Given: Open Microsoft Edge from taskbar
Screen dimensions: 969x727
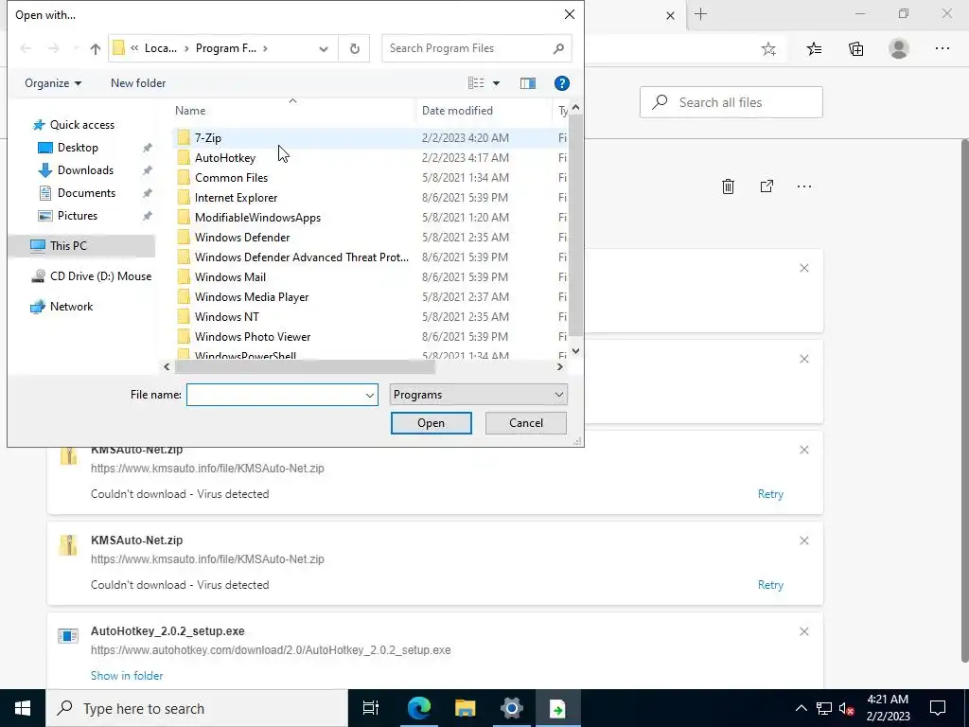Looking at the screenshot, I should [419, 708].
